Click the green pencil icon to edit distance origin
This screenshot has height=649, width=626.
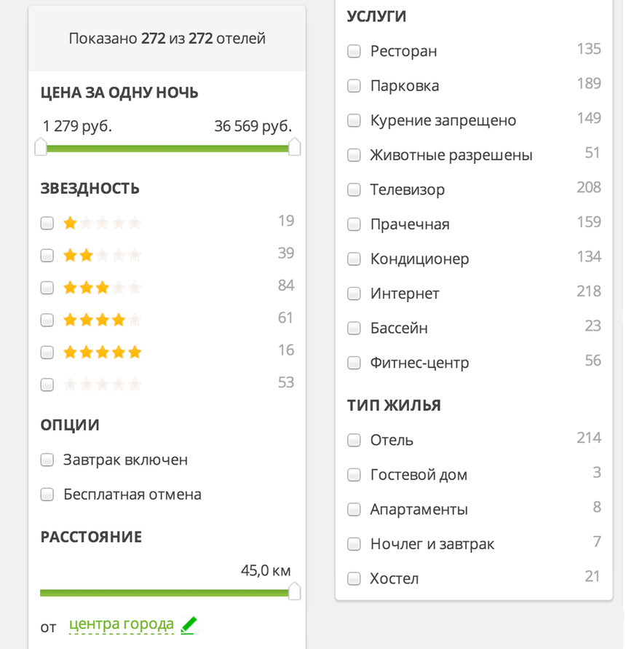click(x=188, y=625)
